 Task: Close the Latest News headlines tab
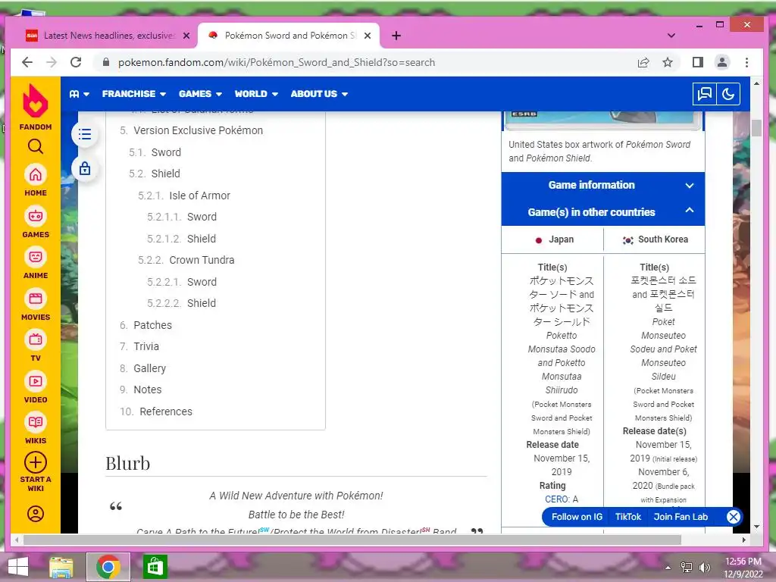tap(186, 36)
